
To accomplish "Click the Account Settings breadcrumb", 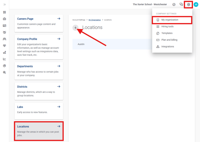I will point(79,20).
